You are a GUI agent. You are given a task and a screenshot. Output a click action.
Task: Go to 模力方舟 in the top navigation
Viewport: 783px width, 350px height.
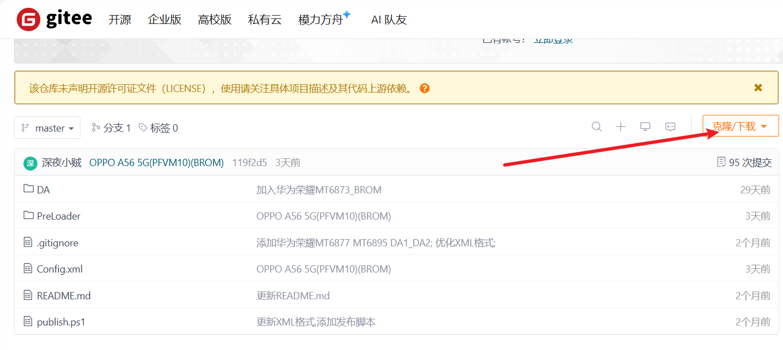tap(321, 20)
